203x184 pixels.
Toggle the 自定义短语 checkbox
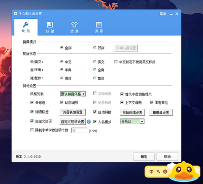(32, 121)
